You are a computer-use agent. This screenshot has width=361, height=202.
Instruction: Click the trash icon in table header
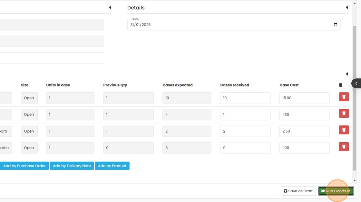tap(340, 85)
